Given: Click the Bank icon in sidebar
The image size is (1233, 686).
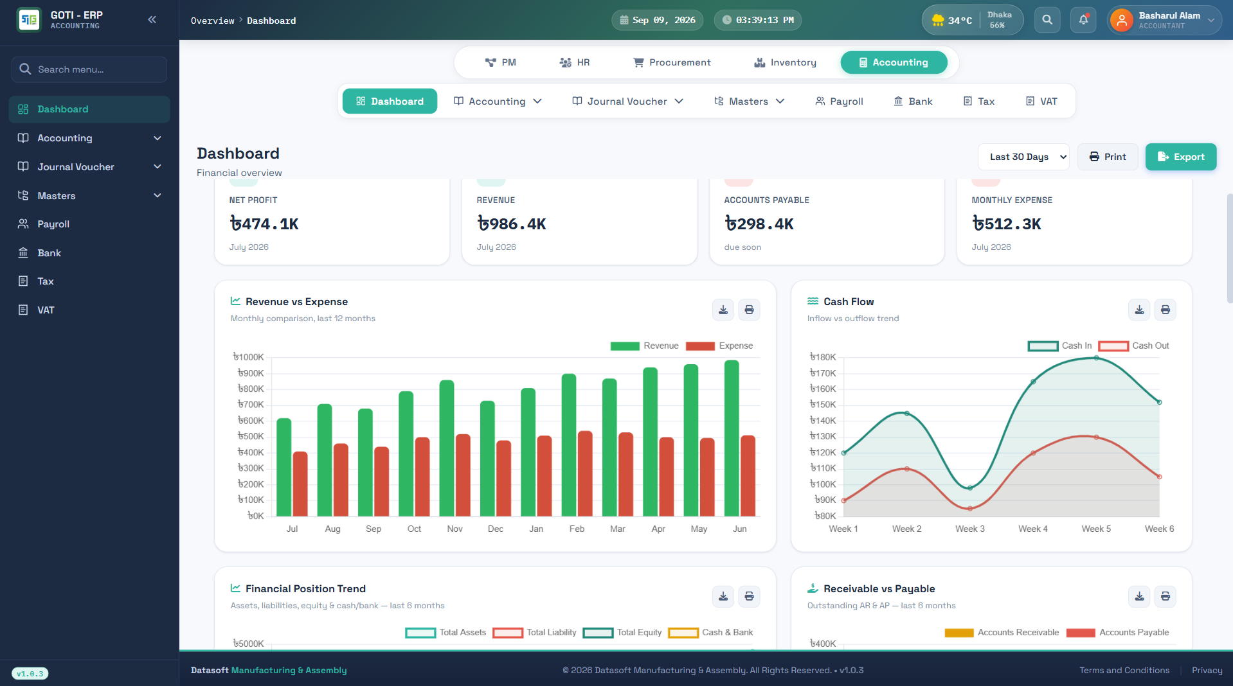Looking at the screenshot, I should [23, 253].
